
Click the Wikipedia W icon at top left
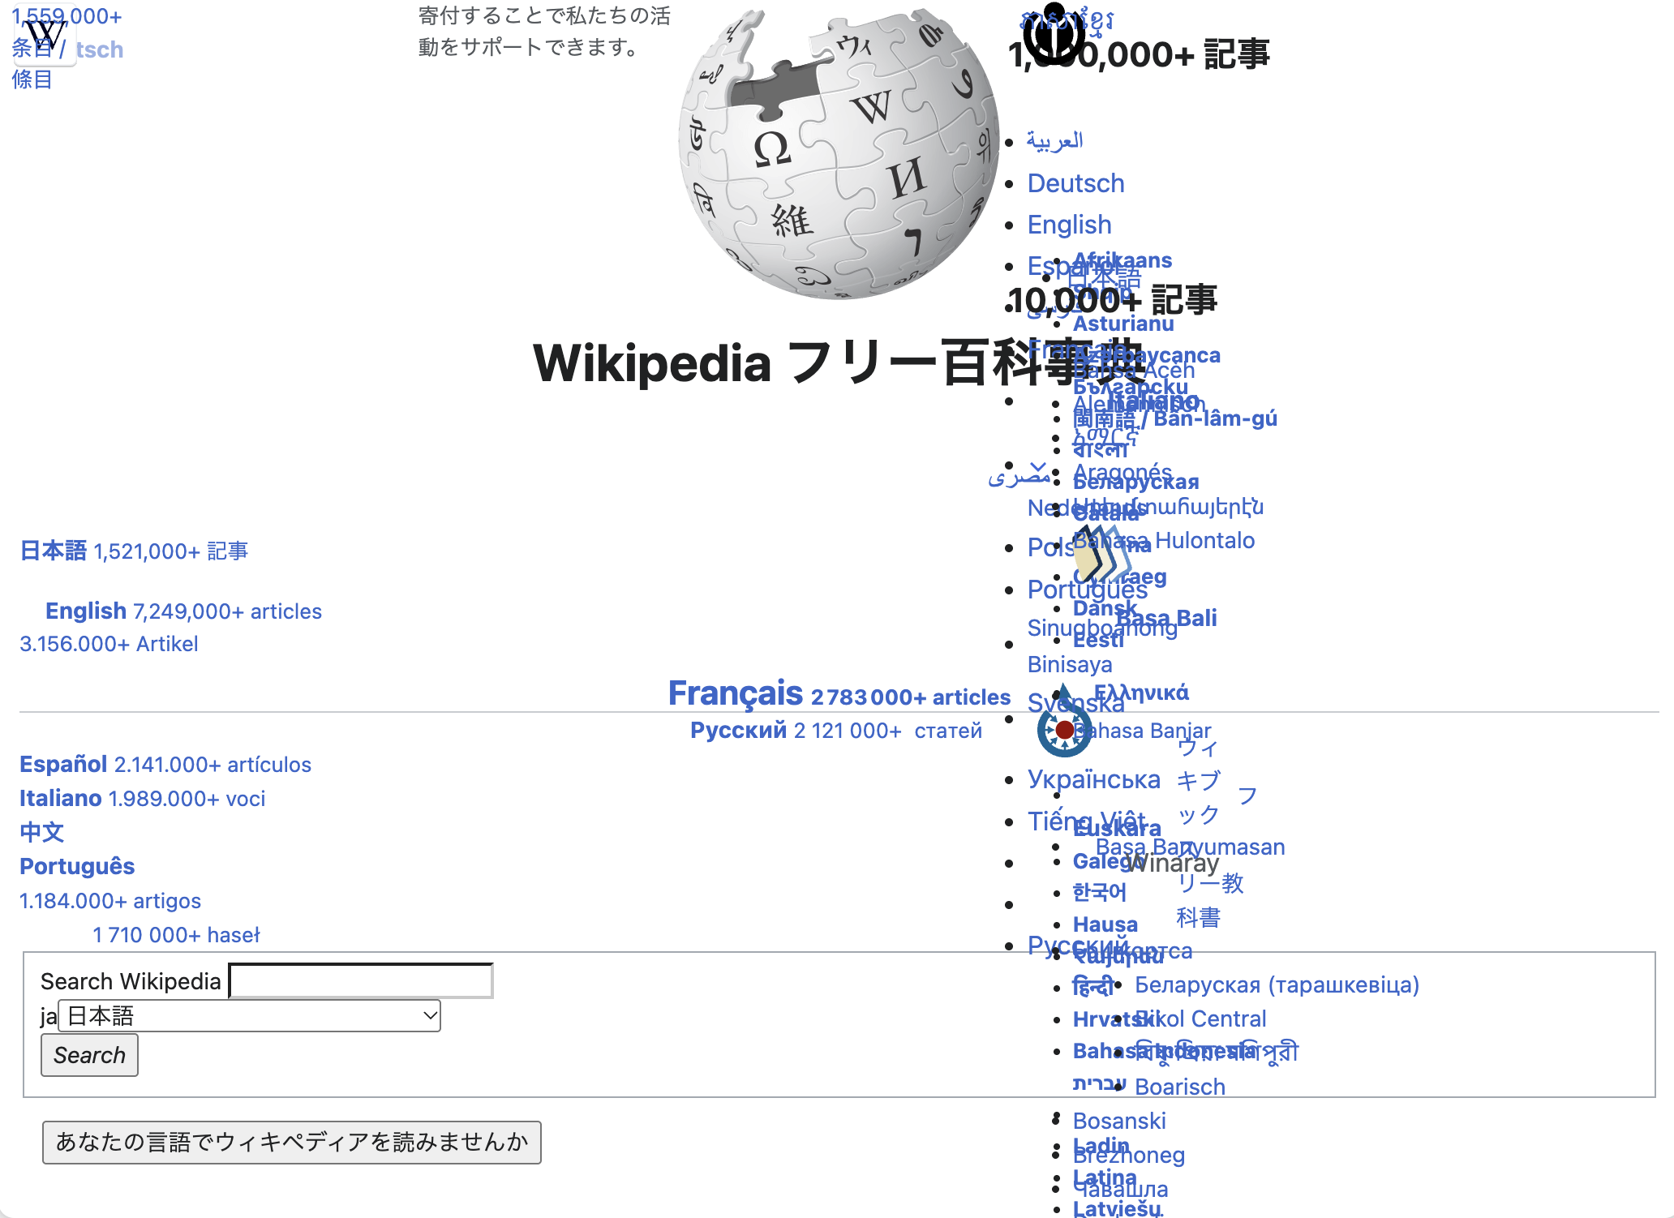tap(45, 35)
